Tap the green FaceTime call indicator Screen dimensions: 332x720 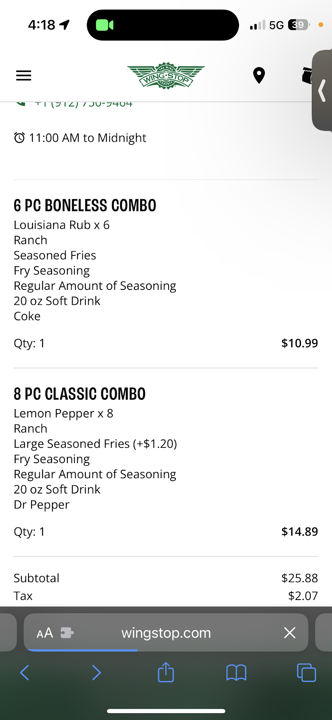pyautogui.click(x=105, y=25)
